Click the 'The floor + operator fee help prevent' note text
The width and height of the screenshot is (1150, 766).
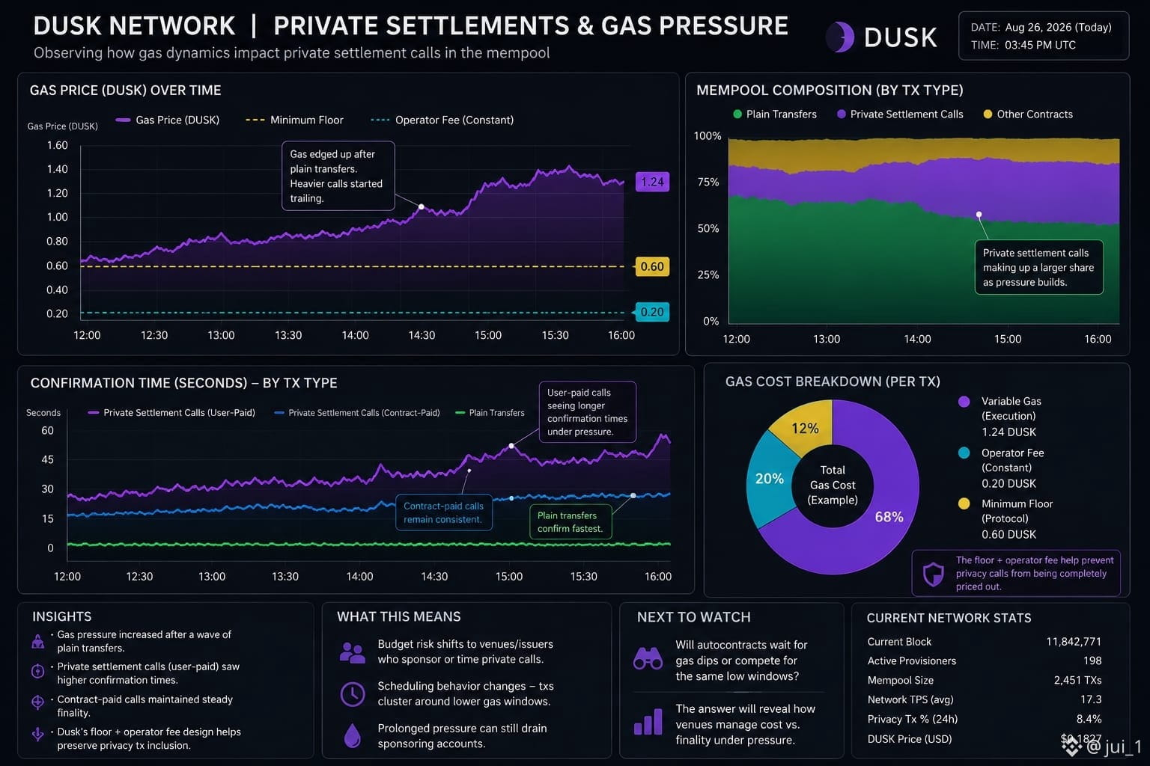click(x=1035, y=573)
